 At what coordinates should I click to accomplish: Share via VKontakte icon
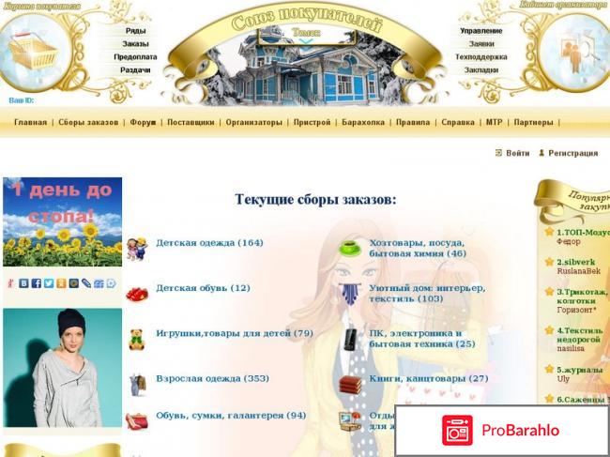pos(23,283)
